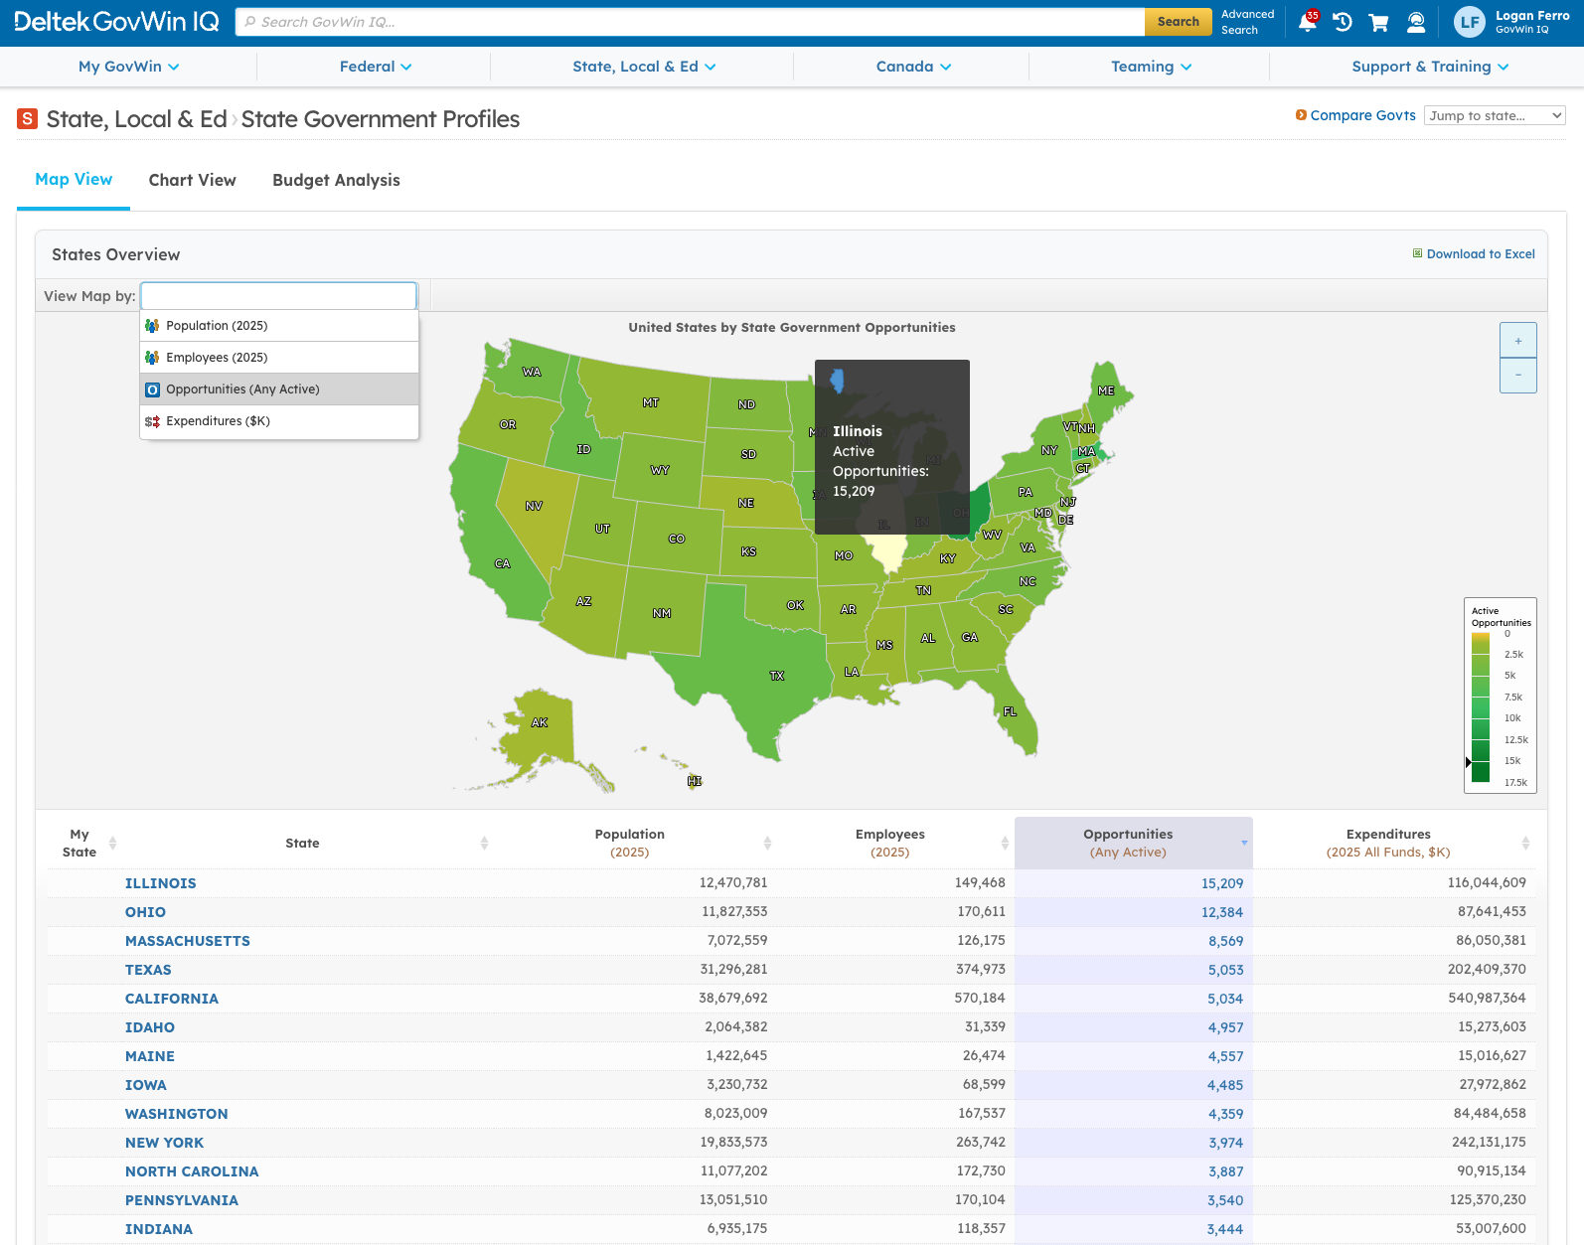Click the Search GovWin IQ field

(690, 22)
